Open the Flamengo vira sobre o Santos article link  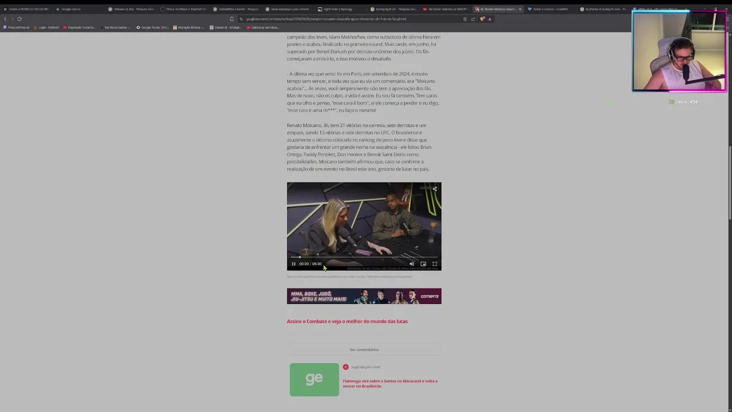390,383
